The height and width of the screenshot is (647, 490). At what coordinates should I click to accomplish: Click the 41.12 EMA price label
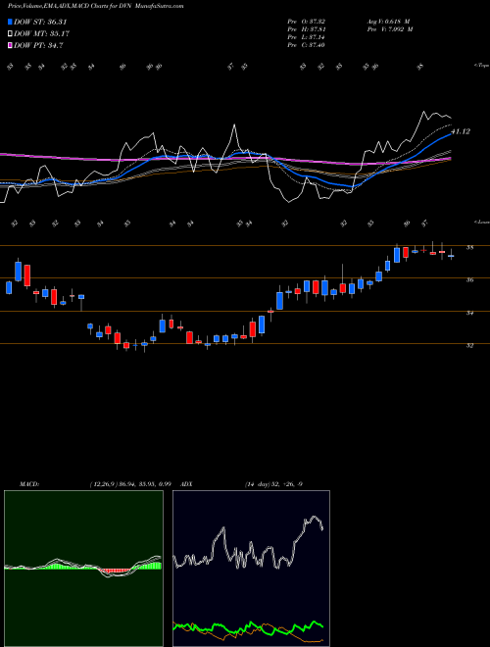point(461,131)
